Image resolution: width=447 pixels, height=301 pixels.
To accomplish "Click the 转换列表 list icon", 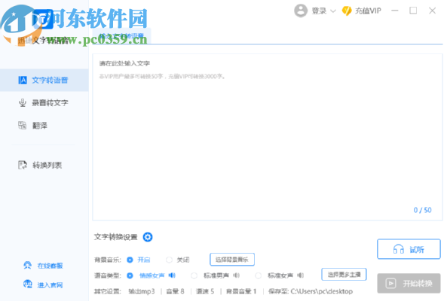I will pyautogui.click(x=23, y=165).
